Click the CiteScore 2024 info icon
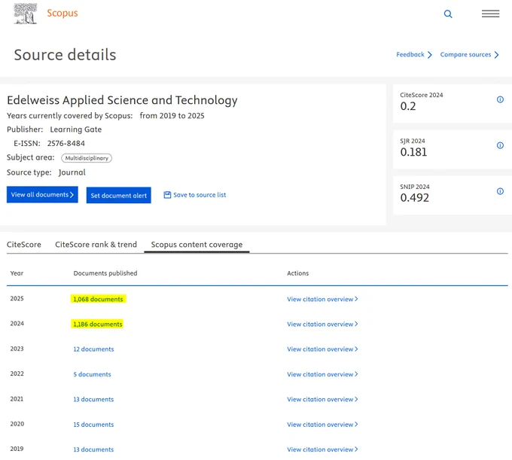Image resolution: width=512 pixels, height=460 pixels. click(500, 99)
